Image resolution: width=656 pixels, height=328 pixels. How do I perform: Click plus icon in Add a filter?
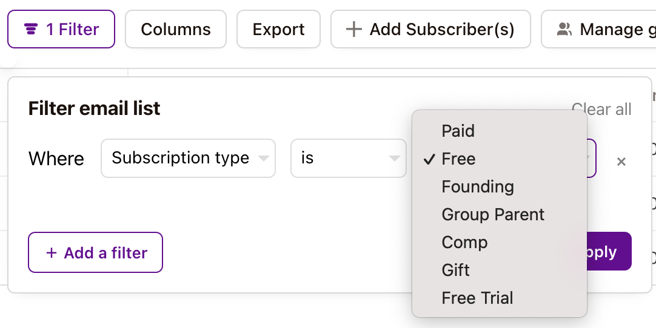tap(51, 252)
